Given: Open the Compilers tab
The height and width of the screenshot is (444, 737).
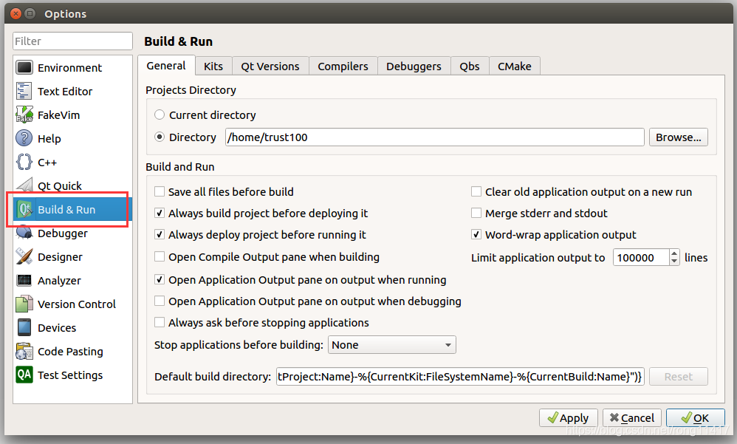Looking at the screenshot, I should (343, 66).
